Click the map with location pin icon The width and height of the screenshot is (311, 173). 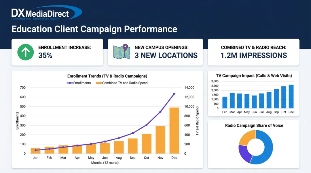[122, 52]
